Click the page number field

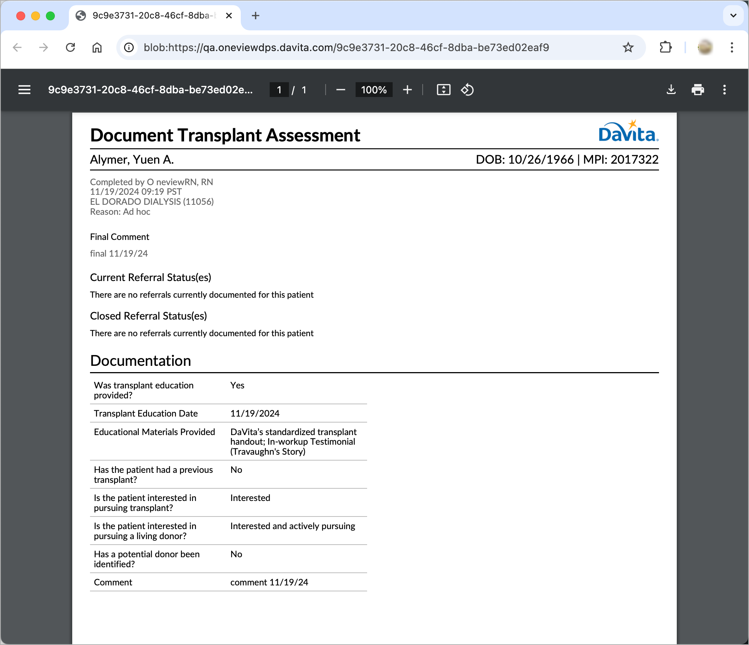(279, 90)
